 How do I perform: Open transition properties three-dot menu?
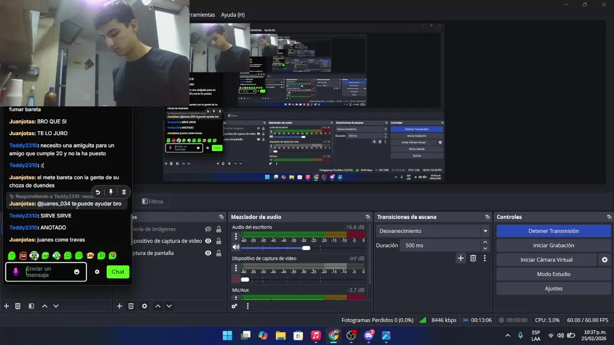[x=484, y=258]
